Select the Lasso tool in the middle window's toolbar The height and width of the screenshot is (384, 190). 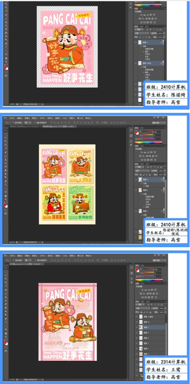click(6, 138)
